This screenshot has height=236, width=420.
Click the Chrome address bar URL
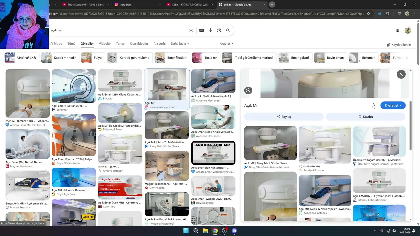click(206, 14)
